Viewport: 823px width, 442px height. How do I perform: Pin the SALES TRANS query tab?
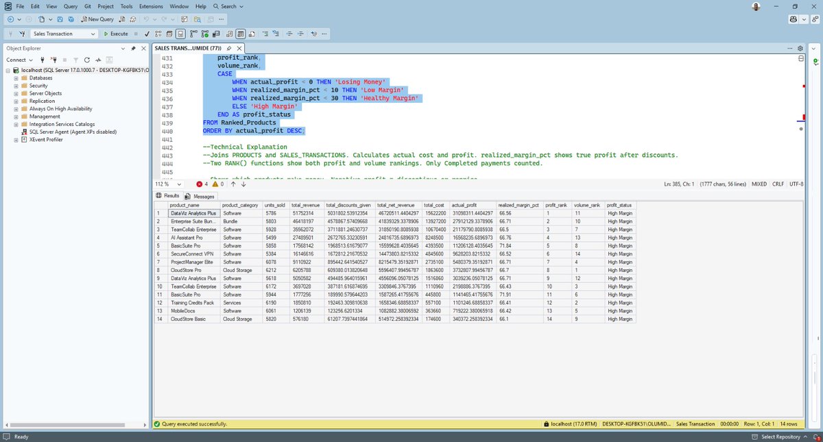click(229, 49)
